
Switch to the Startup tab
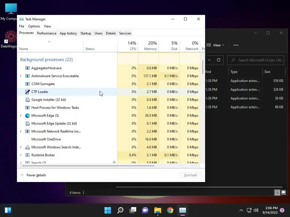click(x=86, y=33)
